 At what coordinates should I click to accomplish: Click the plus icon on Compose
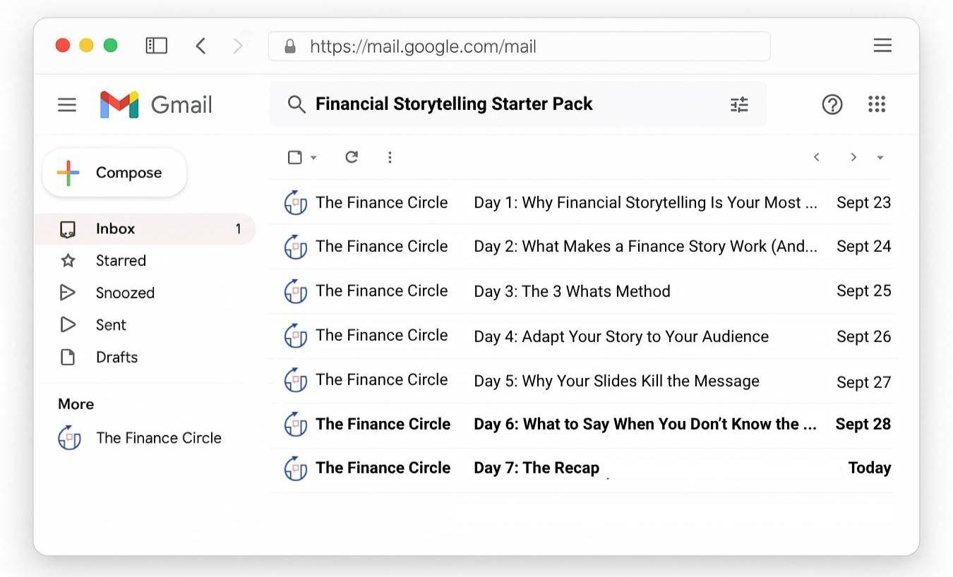click(68, 173)
